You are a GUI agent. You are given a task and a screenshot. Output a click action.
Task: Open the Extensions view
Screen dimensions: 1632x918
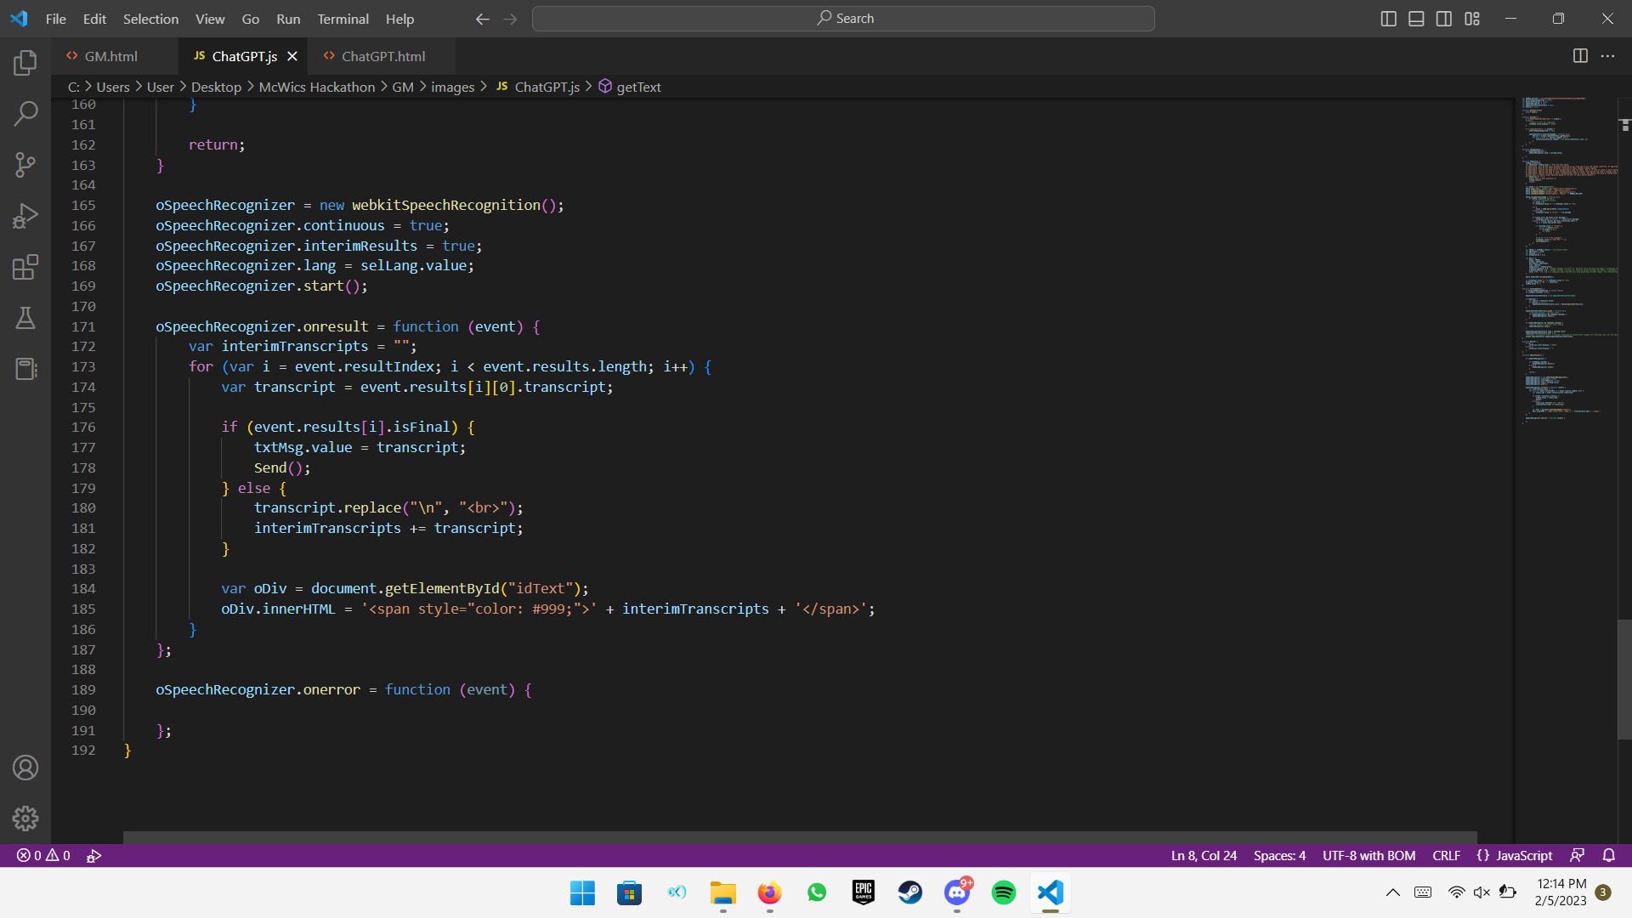[x=25, y=267]
